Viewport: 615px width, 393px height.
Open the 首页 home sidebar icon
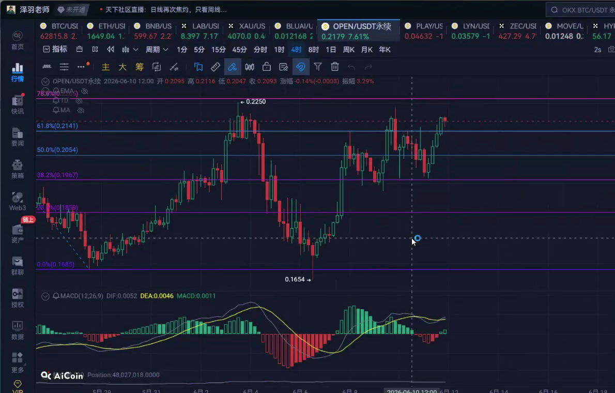(17, 40)
